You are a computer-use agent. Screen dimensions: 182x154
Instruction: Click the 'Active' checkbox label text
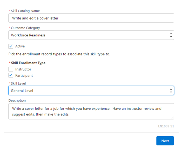pyautogui.click(x=20, y=46)
